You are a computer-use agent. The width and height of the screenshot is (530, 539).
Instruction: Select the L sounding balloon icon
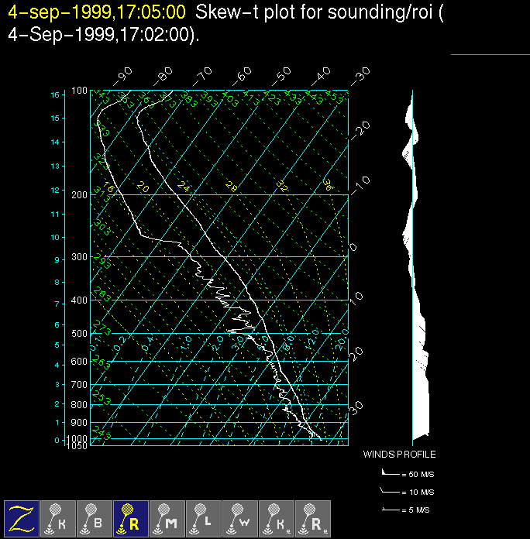[x=204, y=517]
